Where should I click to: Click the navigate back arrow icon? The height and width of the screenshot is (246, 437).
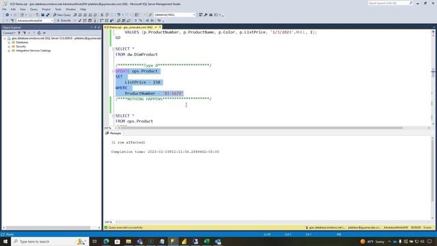(7, 15)
